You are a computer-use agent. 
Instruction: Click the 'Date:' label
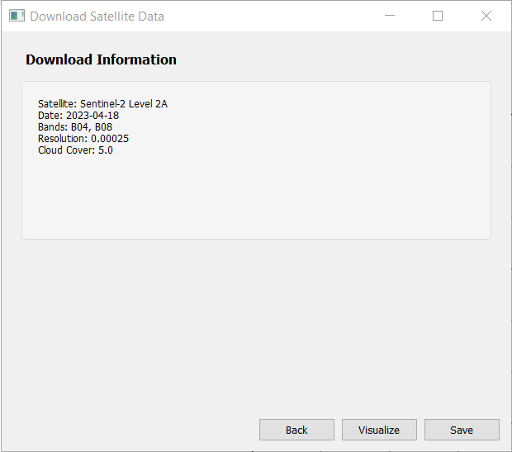50,116
